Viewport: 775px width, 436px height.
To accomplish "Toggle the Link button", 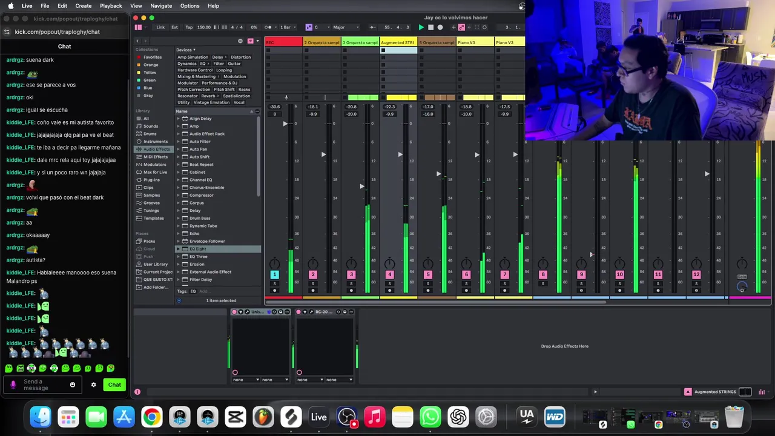I will click(160, 27).
